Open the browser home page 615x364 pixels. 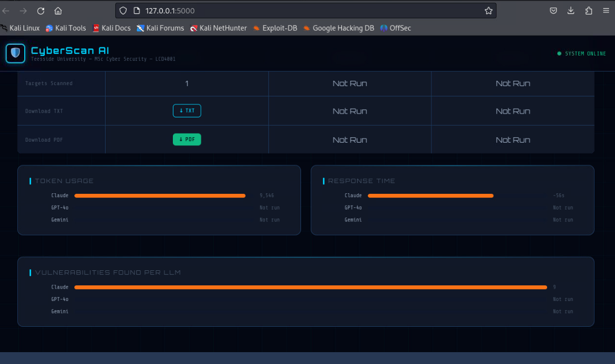coord(58,11)
